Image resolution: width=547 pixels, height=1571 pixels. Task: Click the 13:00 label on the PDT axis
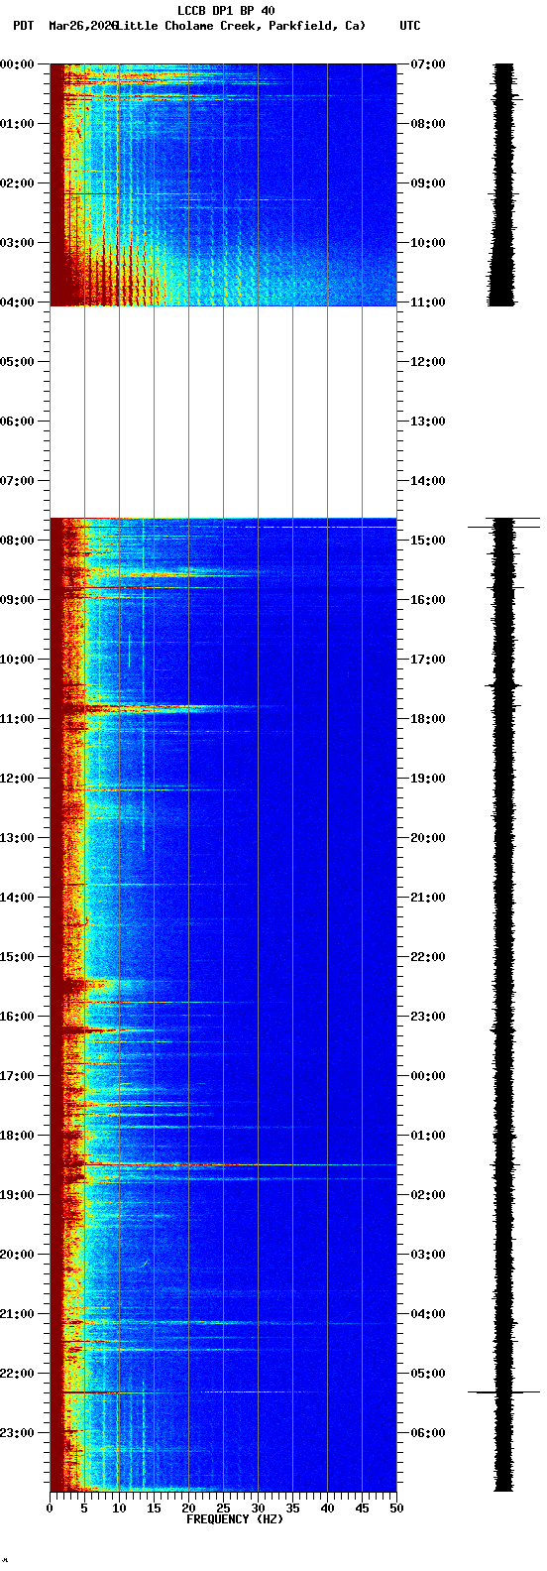[x=18, y=838]
